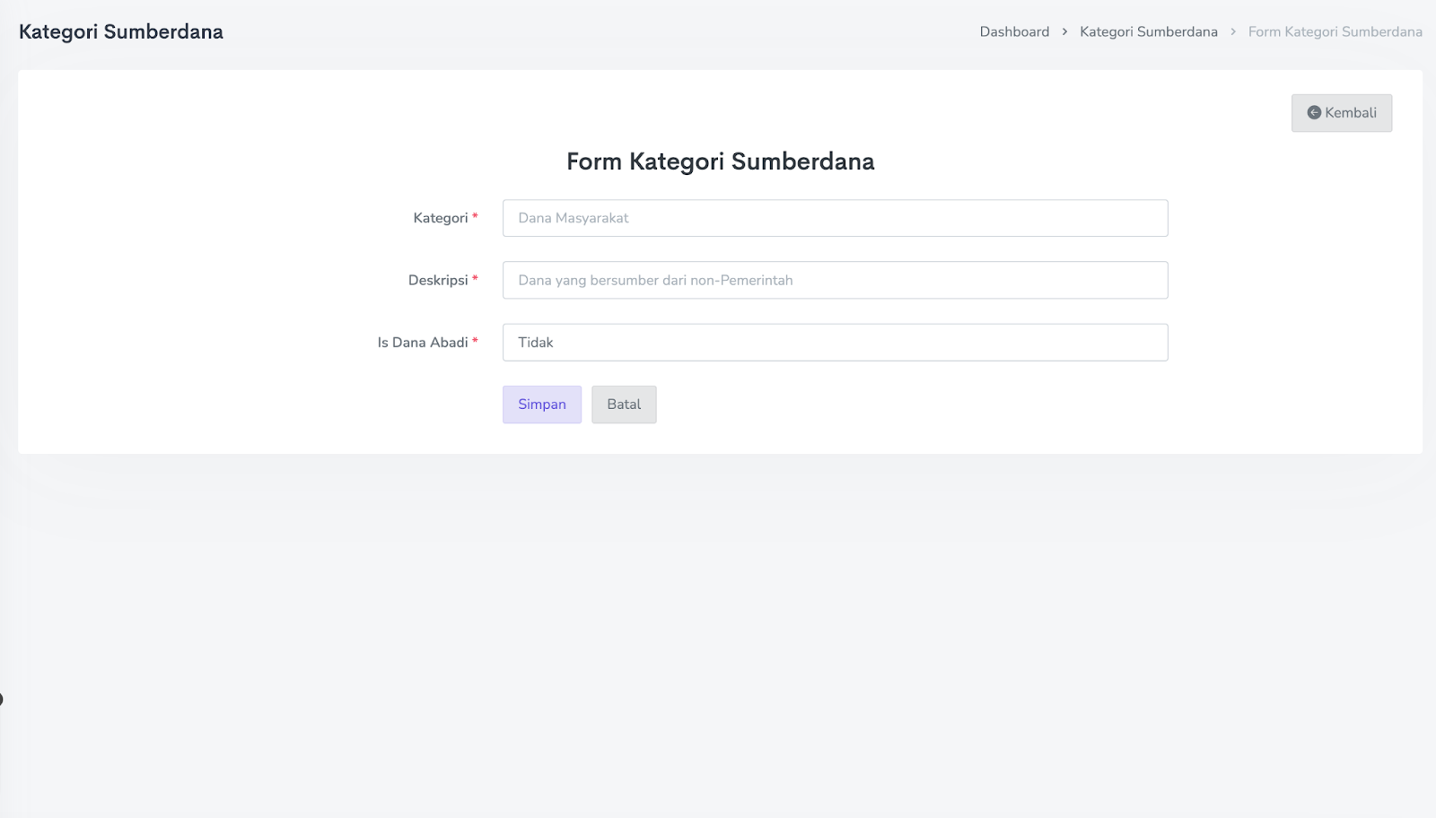The width and height of the screenshot is (1436, 818).
Task: Click the chevron before Form Kategori Sumberdana breadcrumb
Action: (1233, 32)
